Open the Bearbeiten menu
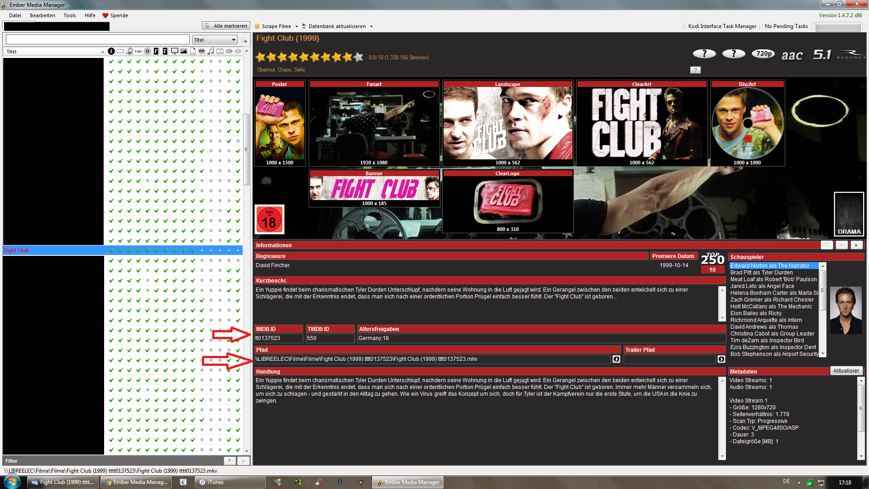Image resolution: width=869 pixels, height=489 pixels. [x=43, y=15]
